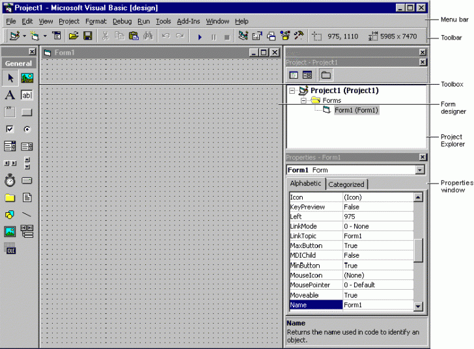Viewport: 474px width, 349px height.
Task: Click the Save Project toolbar icon
Action: coord(87,36)
